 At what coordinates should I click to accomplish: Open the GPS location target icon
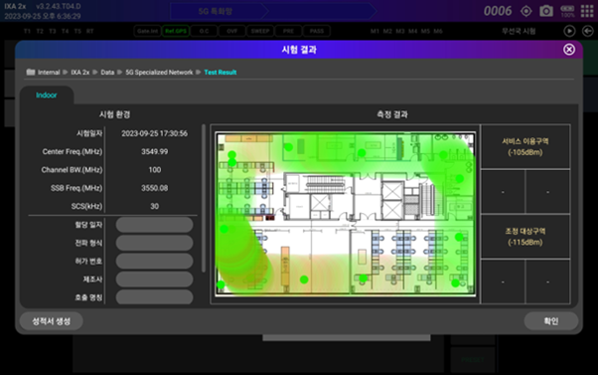coord(526,11)
